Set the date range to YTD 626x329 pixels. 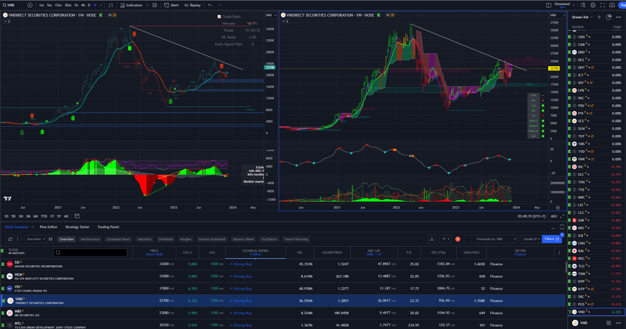(x=44, y=216)
